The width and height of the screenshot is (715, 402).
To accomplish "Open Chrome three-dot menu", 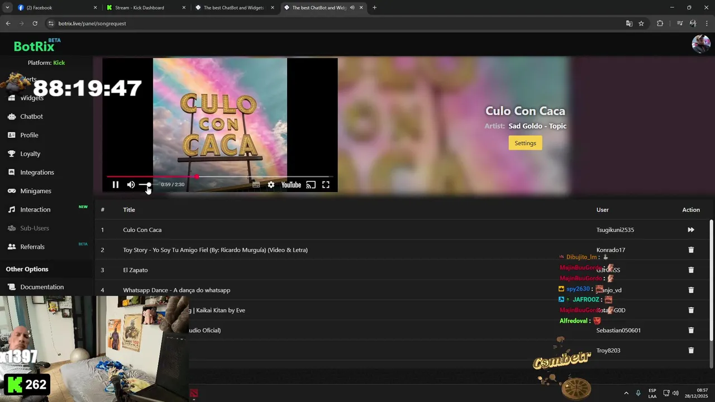I will pyautogui.click(x=707, y=23).
